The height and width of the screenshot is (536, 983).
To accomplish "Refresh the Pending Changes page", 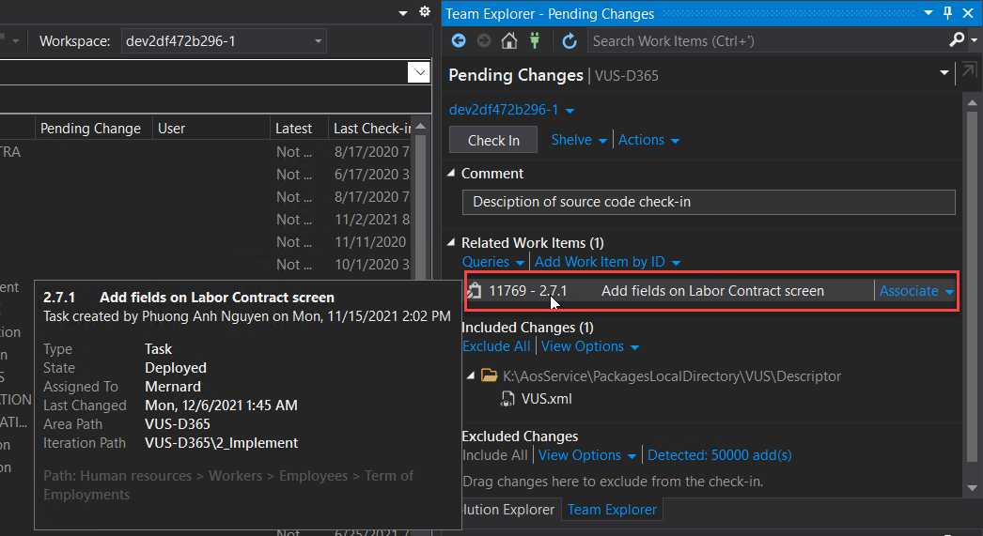I will click(570, 40).
